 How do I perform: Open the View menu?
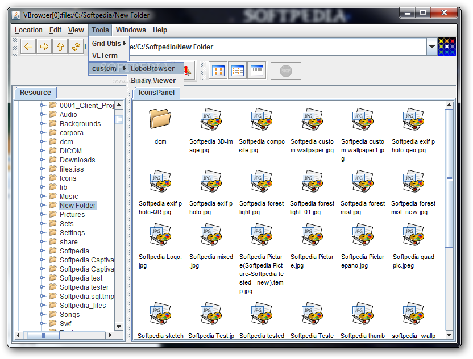[x=76, y=30]
